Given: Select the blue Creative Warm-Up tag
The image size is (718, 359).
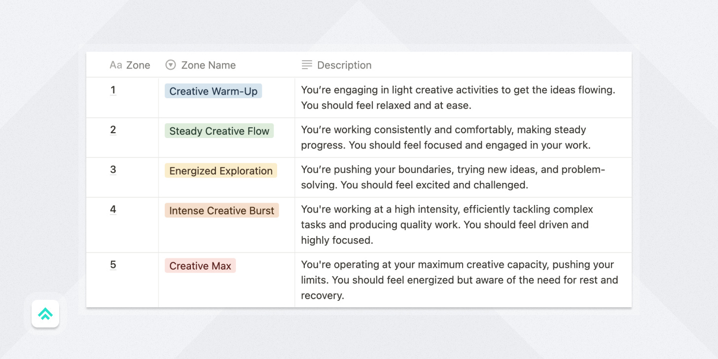Looking at the screenshot, I should click(213, 91).
